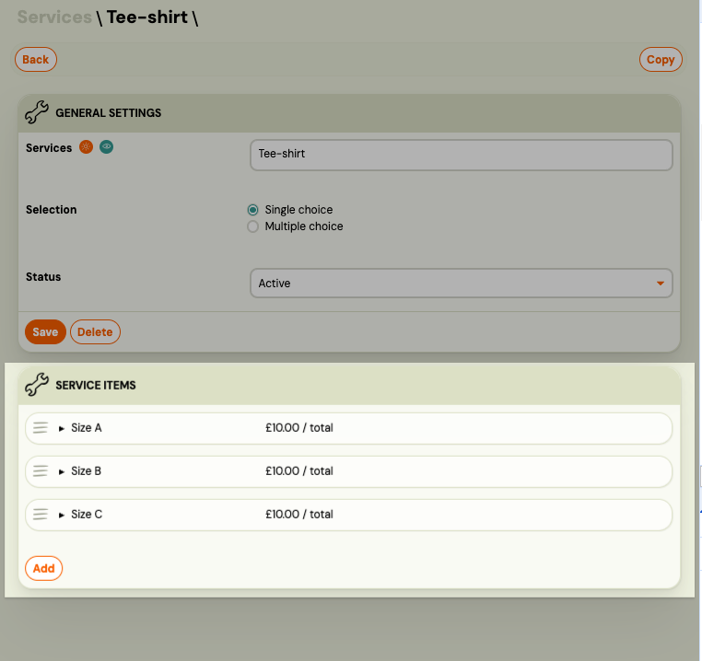Focus the Services name field with Tee-shirt
This screenshot has width=702, height=661.
coord(462,155)
